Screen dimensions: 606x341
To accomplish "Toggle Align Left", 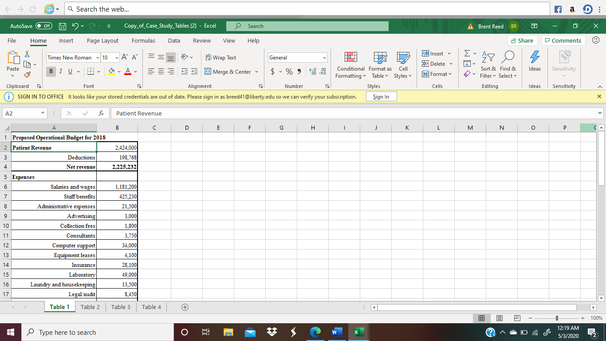I will (x=151, y=71).
